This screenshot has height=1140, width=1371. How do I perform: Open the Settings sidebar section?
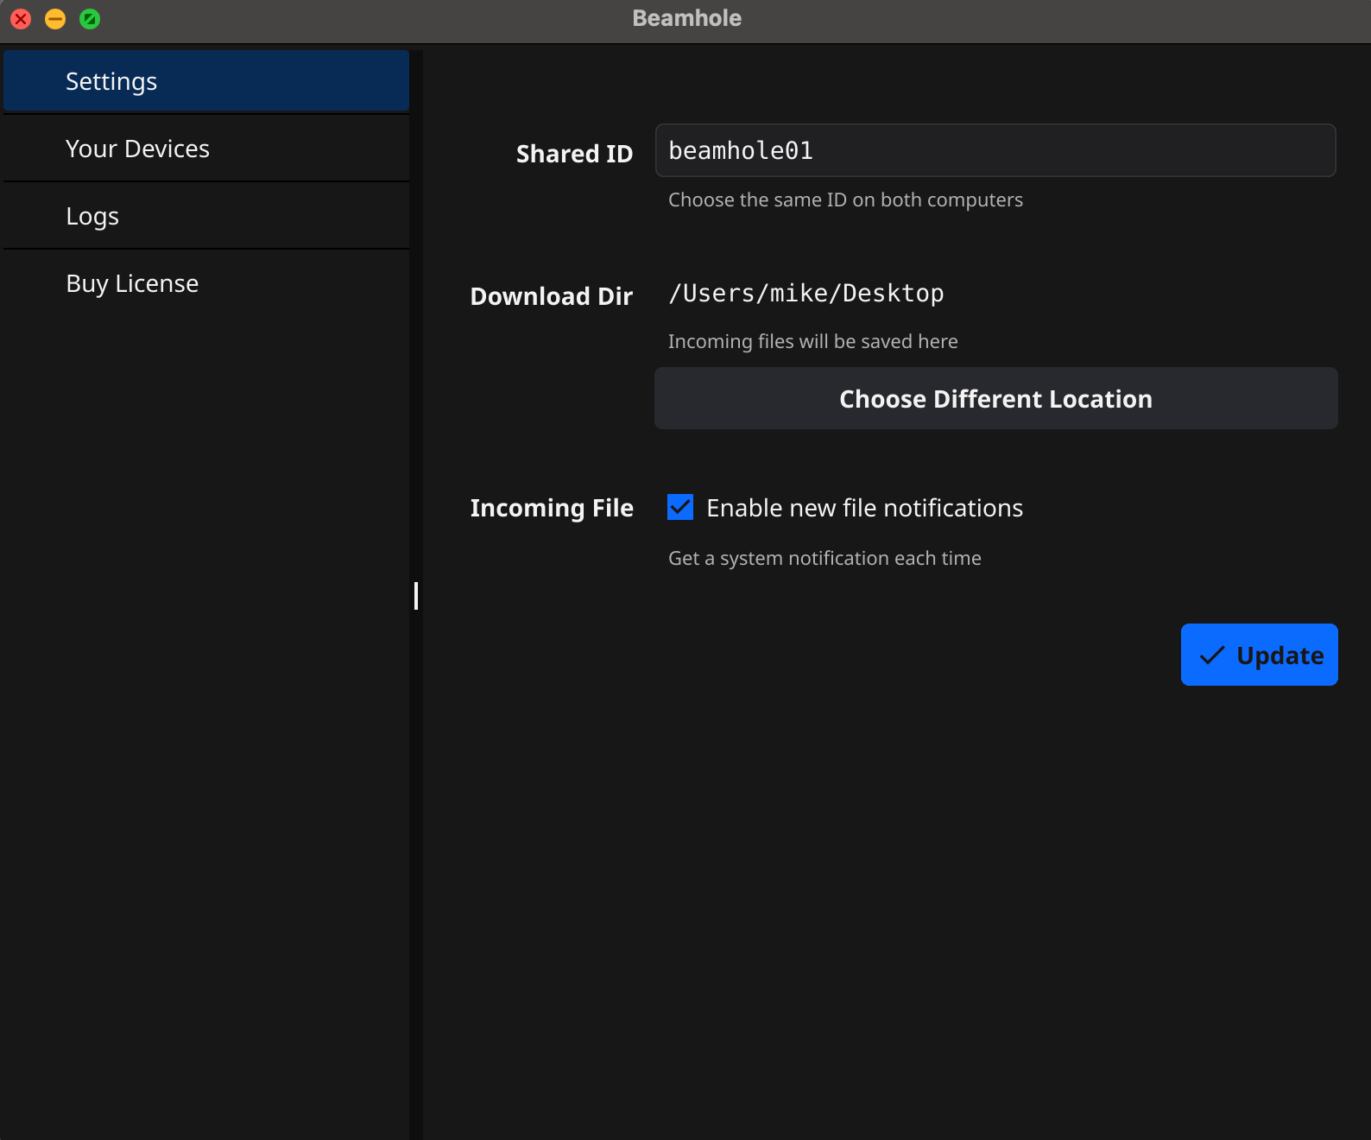(x=206, y=81)
